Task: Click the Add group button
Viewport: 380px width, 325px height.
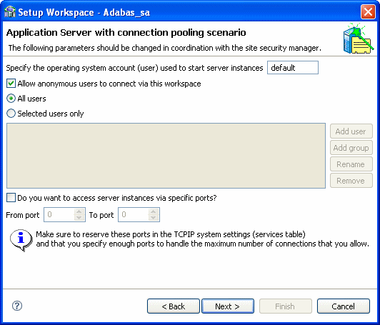Action: pyautogui.click(x=351, y=148)
